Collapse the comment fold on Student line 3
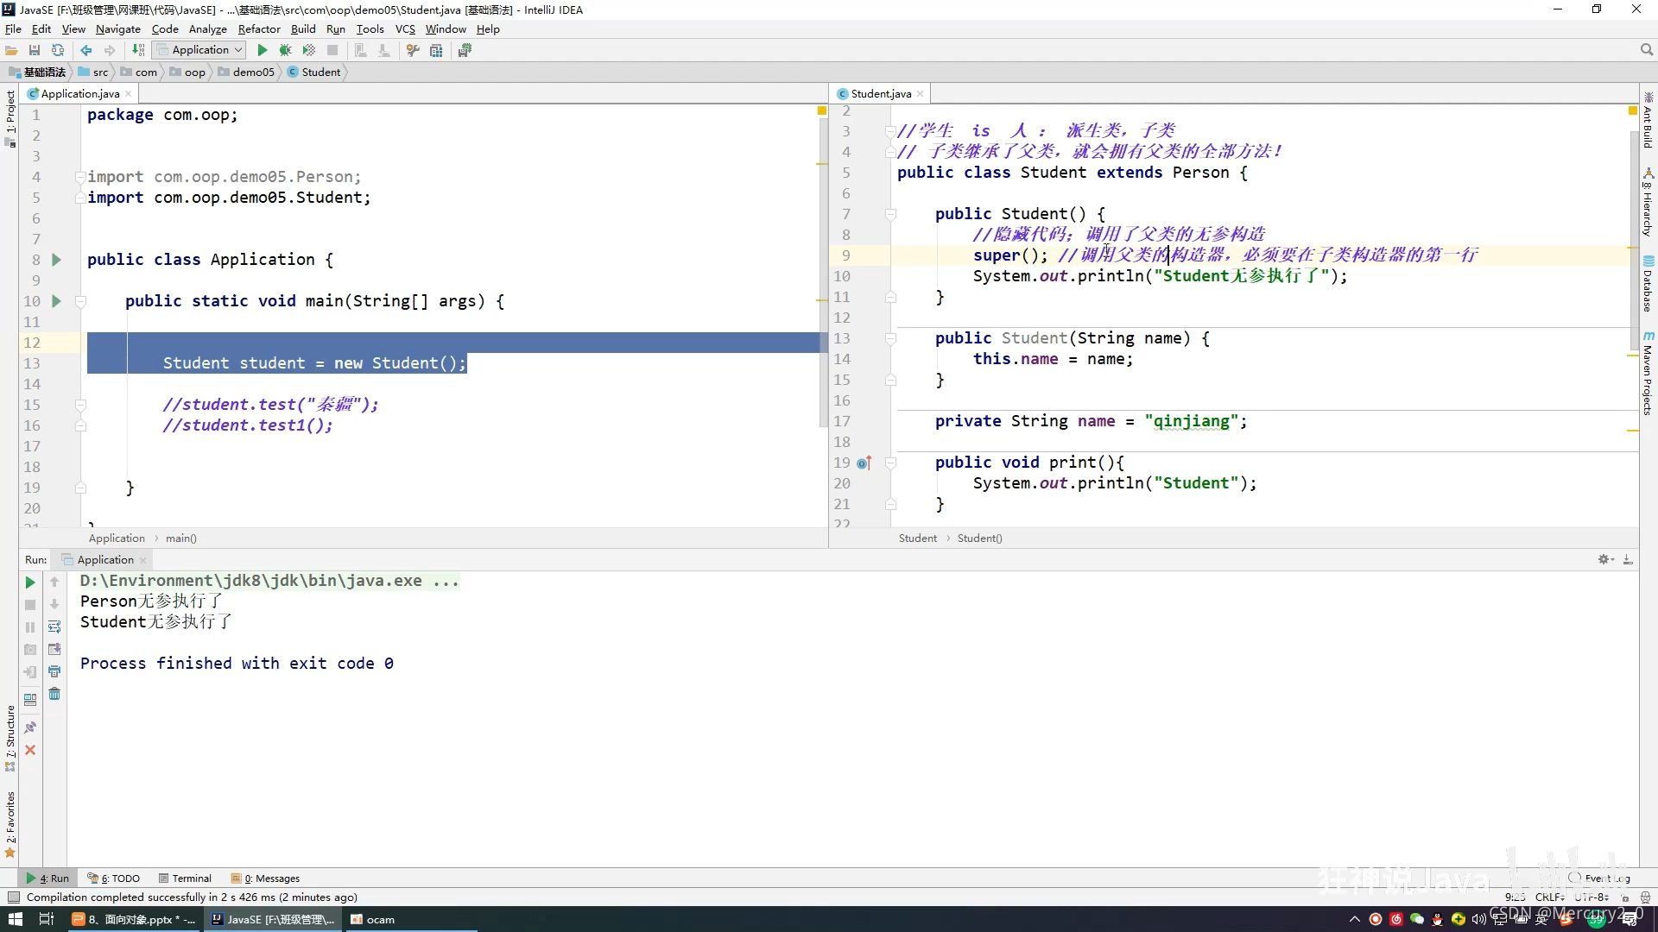This screenshot has height=932, width=1658. pyautogui.click(x=890, y=131)
